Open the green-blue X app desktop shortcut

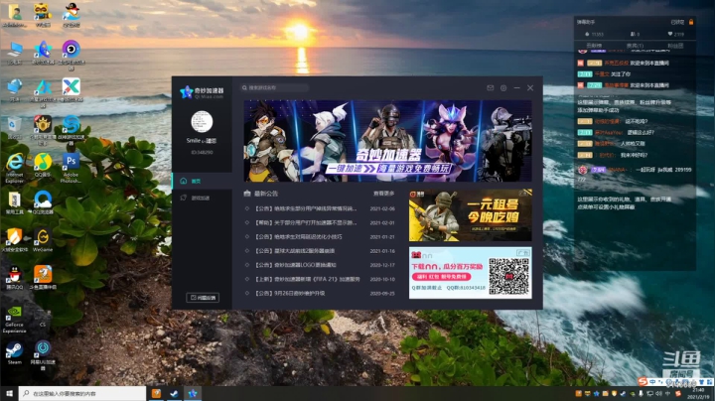[71, 90]
